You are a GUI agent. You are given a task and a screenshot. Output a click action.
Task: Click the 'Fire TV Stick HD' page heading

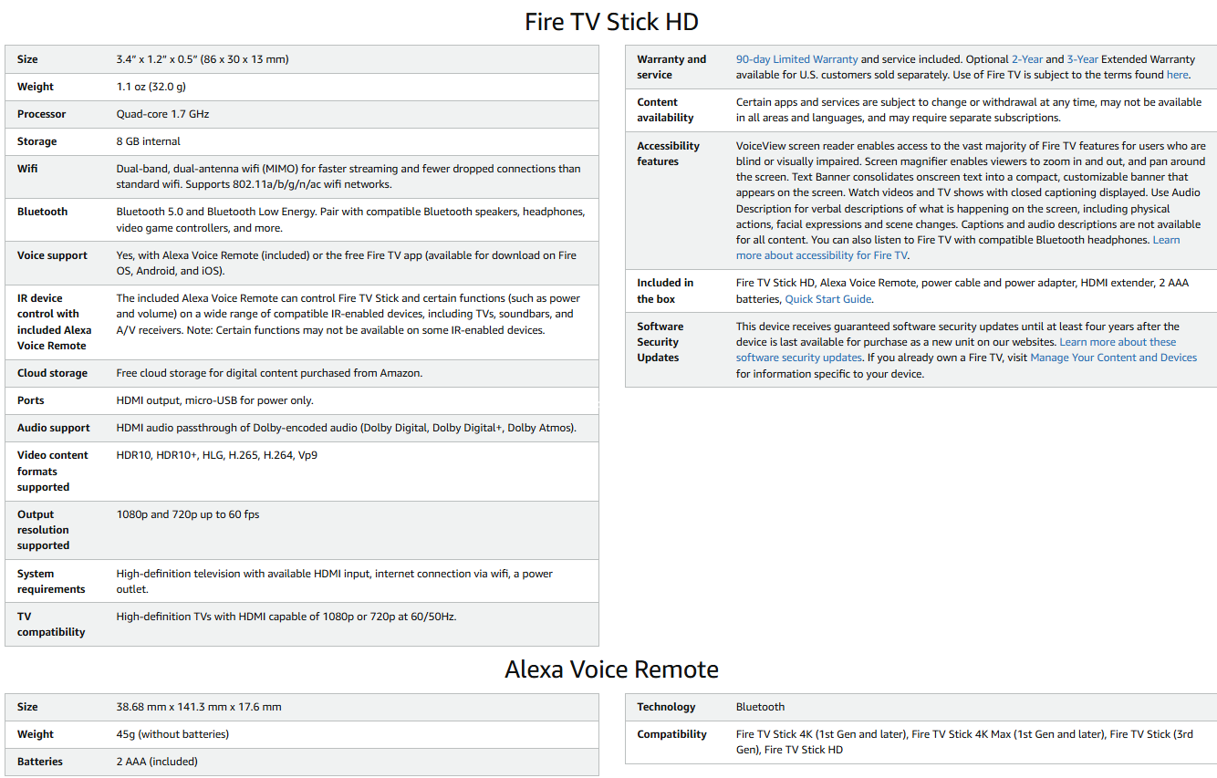611,21
